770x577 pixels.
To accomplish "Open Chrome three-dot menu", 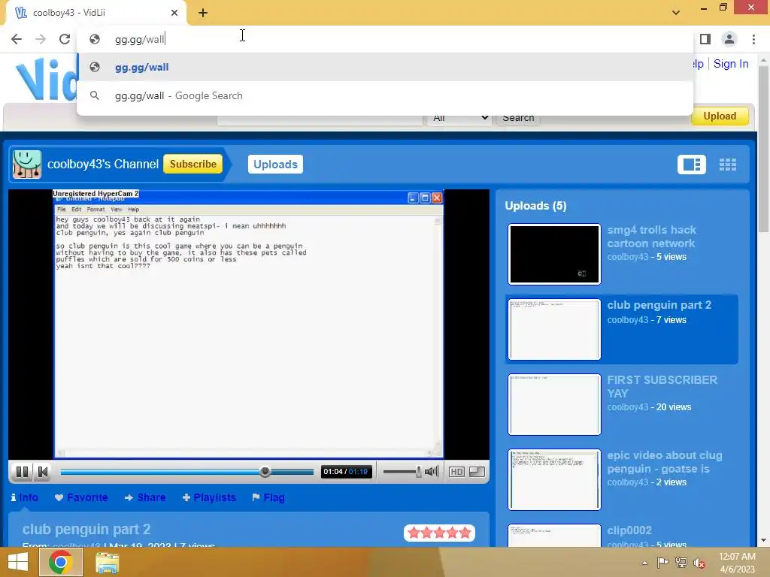I will click(753, 39).
